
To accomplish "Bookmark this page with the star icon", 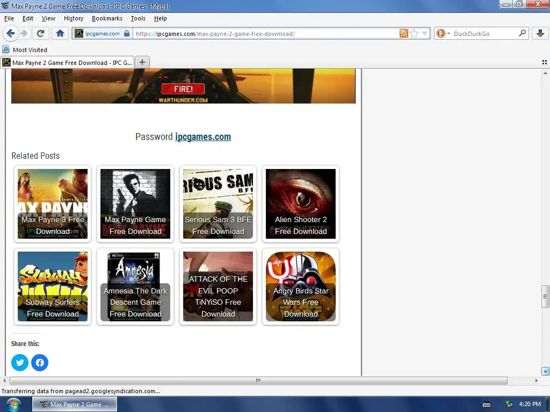I will [x=414, y=33].
